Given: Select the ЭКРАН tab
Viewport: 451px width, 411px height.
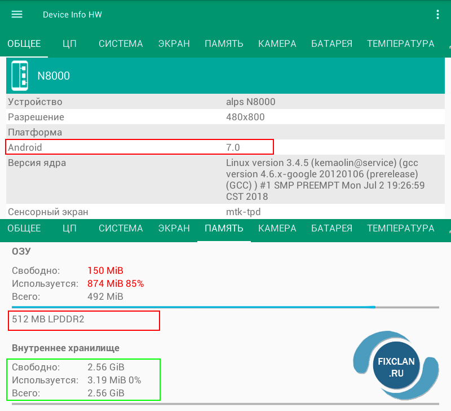Looking at the screenshot, I should click(x=174, y=43).
